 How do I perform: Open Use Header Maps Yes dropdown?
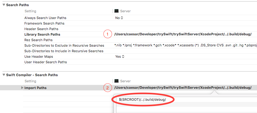pyautogui.click(x=120, y=57)
